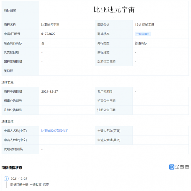Click the 商标图案 label cell
The width and height of the screenshot is (191, 191).
click(20, 10)
